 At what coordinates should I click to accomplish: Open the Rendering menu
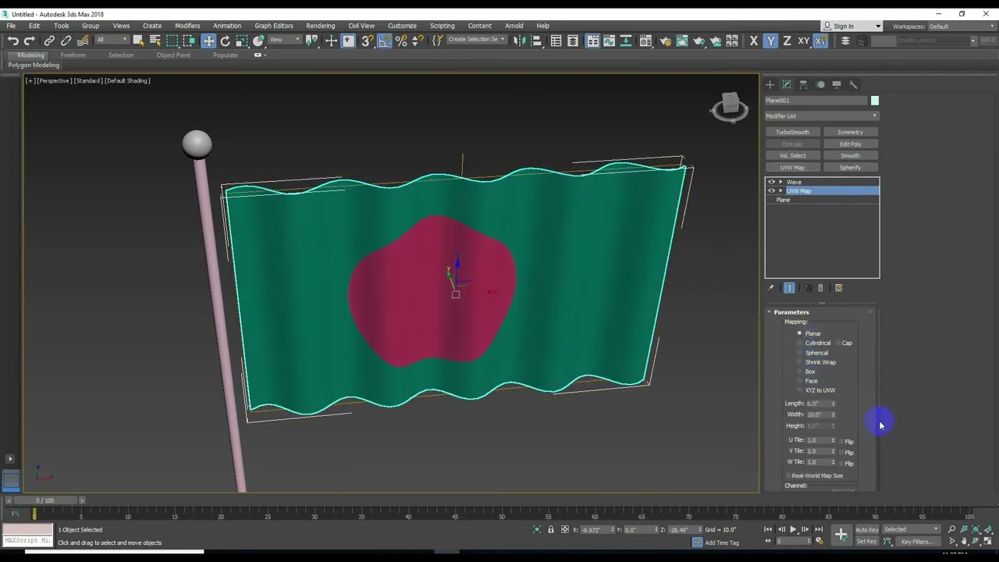[320, 26]
